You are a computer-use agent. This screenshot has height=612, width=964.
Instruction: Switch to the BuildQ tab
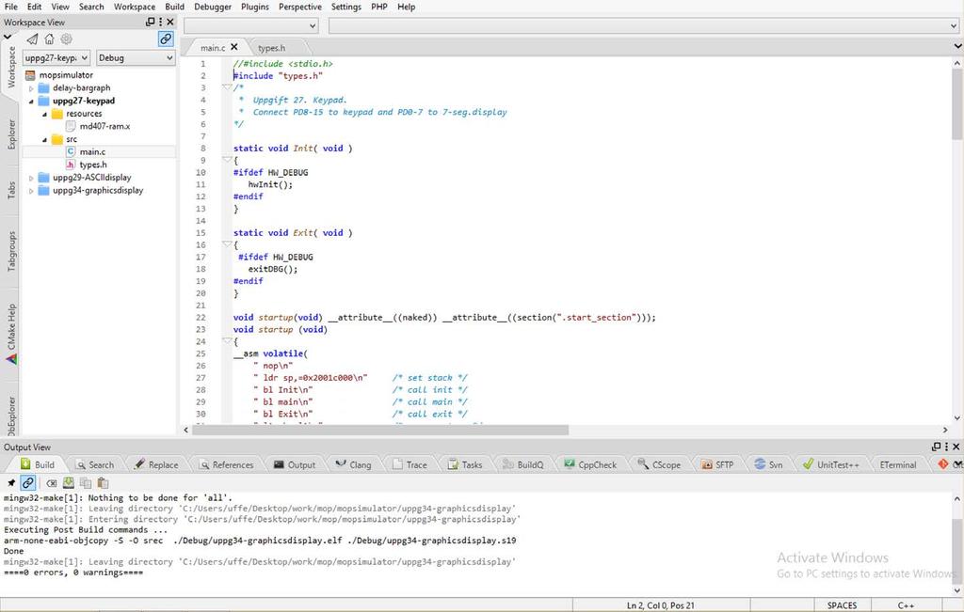pyautogui.click(x=523, y=464)
